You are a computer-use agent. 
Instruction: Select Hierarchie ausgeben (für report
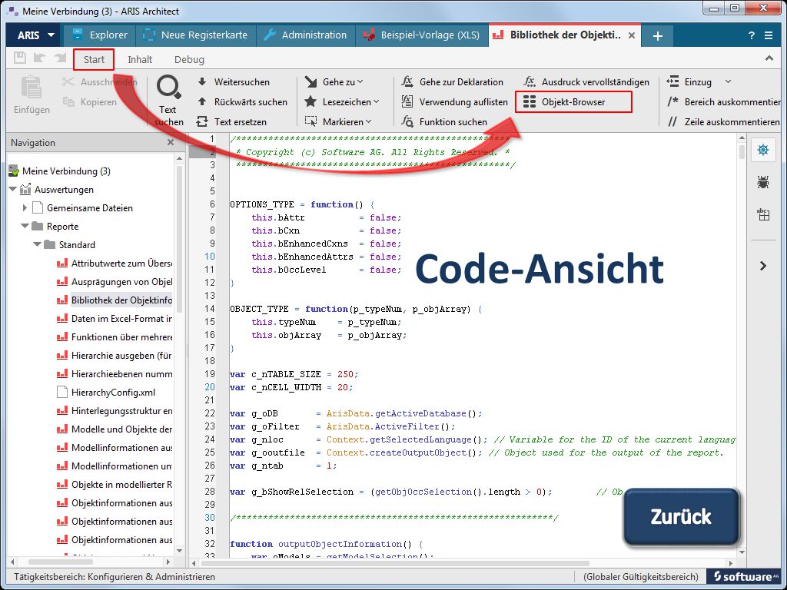pyautogui.click(x=121, y=355)
